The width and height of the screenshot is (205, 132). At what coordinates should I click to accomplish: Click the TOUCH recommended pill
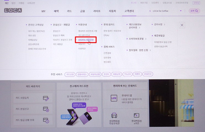tap(127, 74)
